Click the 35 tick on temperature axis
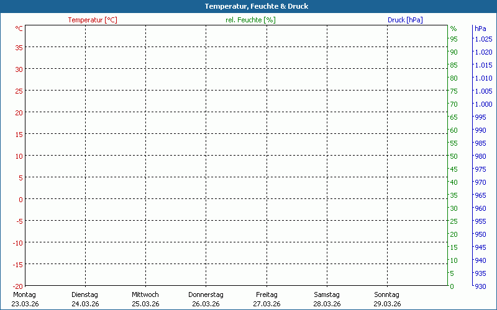This screenshot has height=310, width=497. tap(19, 47)
